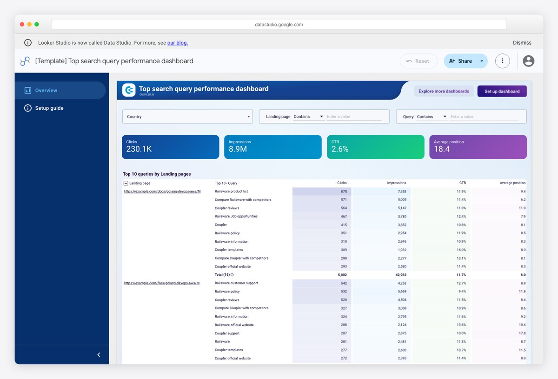
Task: Click 'Top 10 queries by Landing pages' title
Action: 157,174
